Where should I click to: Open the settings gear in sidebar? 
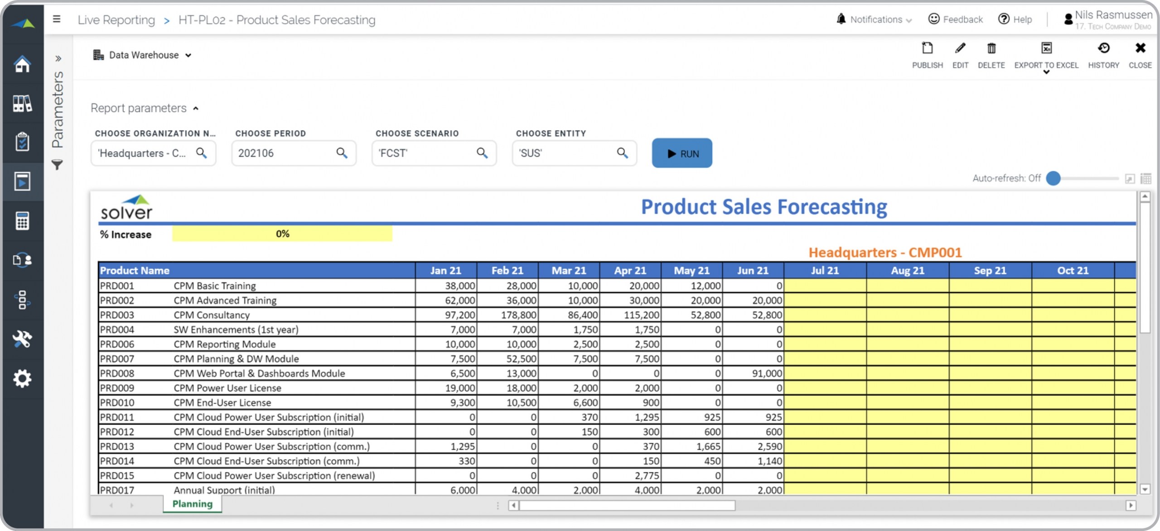coord(22,378)
